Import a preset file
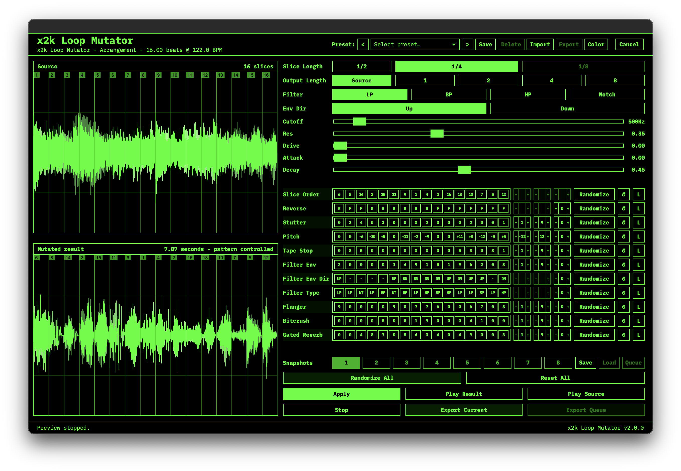Image resolution: width=681 pixels, height=471 pixels. point(540,45)
